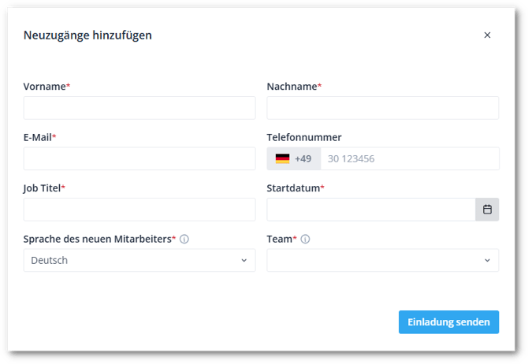This screenshot has width=528, height=364.
Task: Close the Neuzugänge hinzufügen dialog
Action: [487, 35]
